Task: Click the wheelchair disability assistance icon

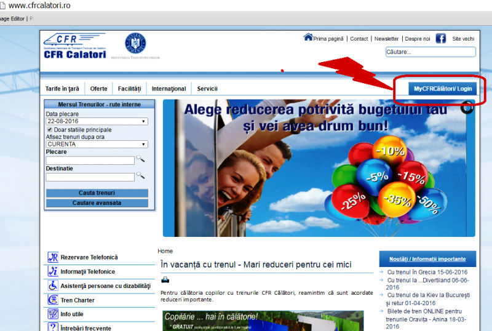Action: coord(54,286)
